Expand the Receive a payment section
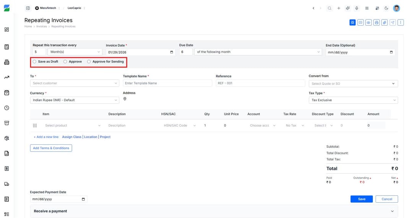The width and height of the screenshot is (413, 218). tap(214, 211)
